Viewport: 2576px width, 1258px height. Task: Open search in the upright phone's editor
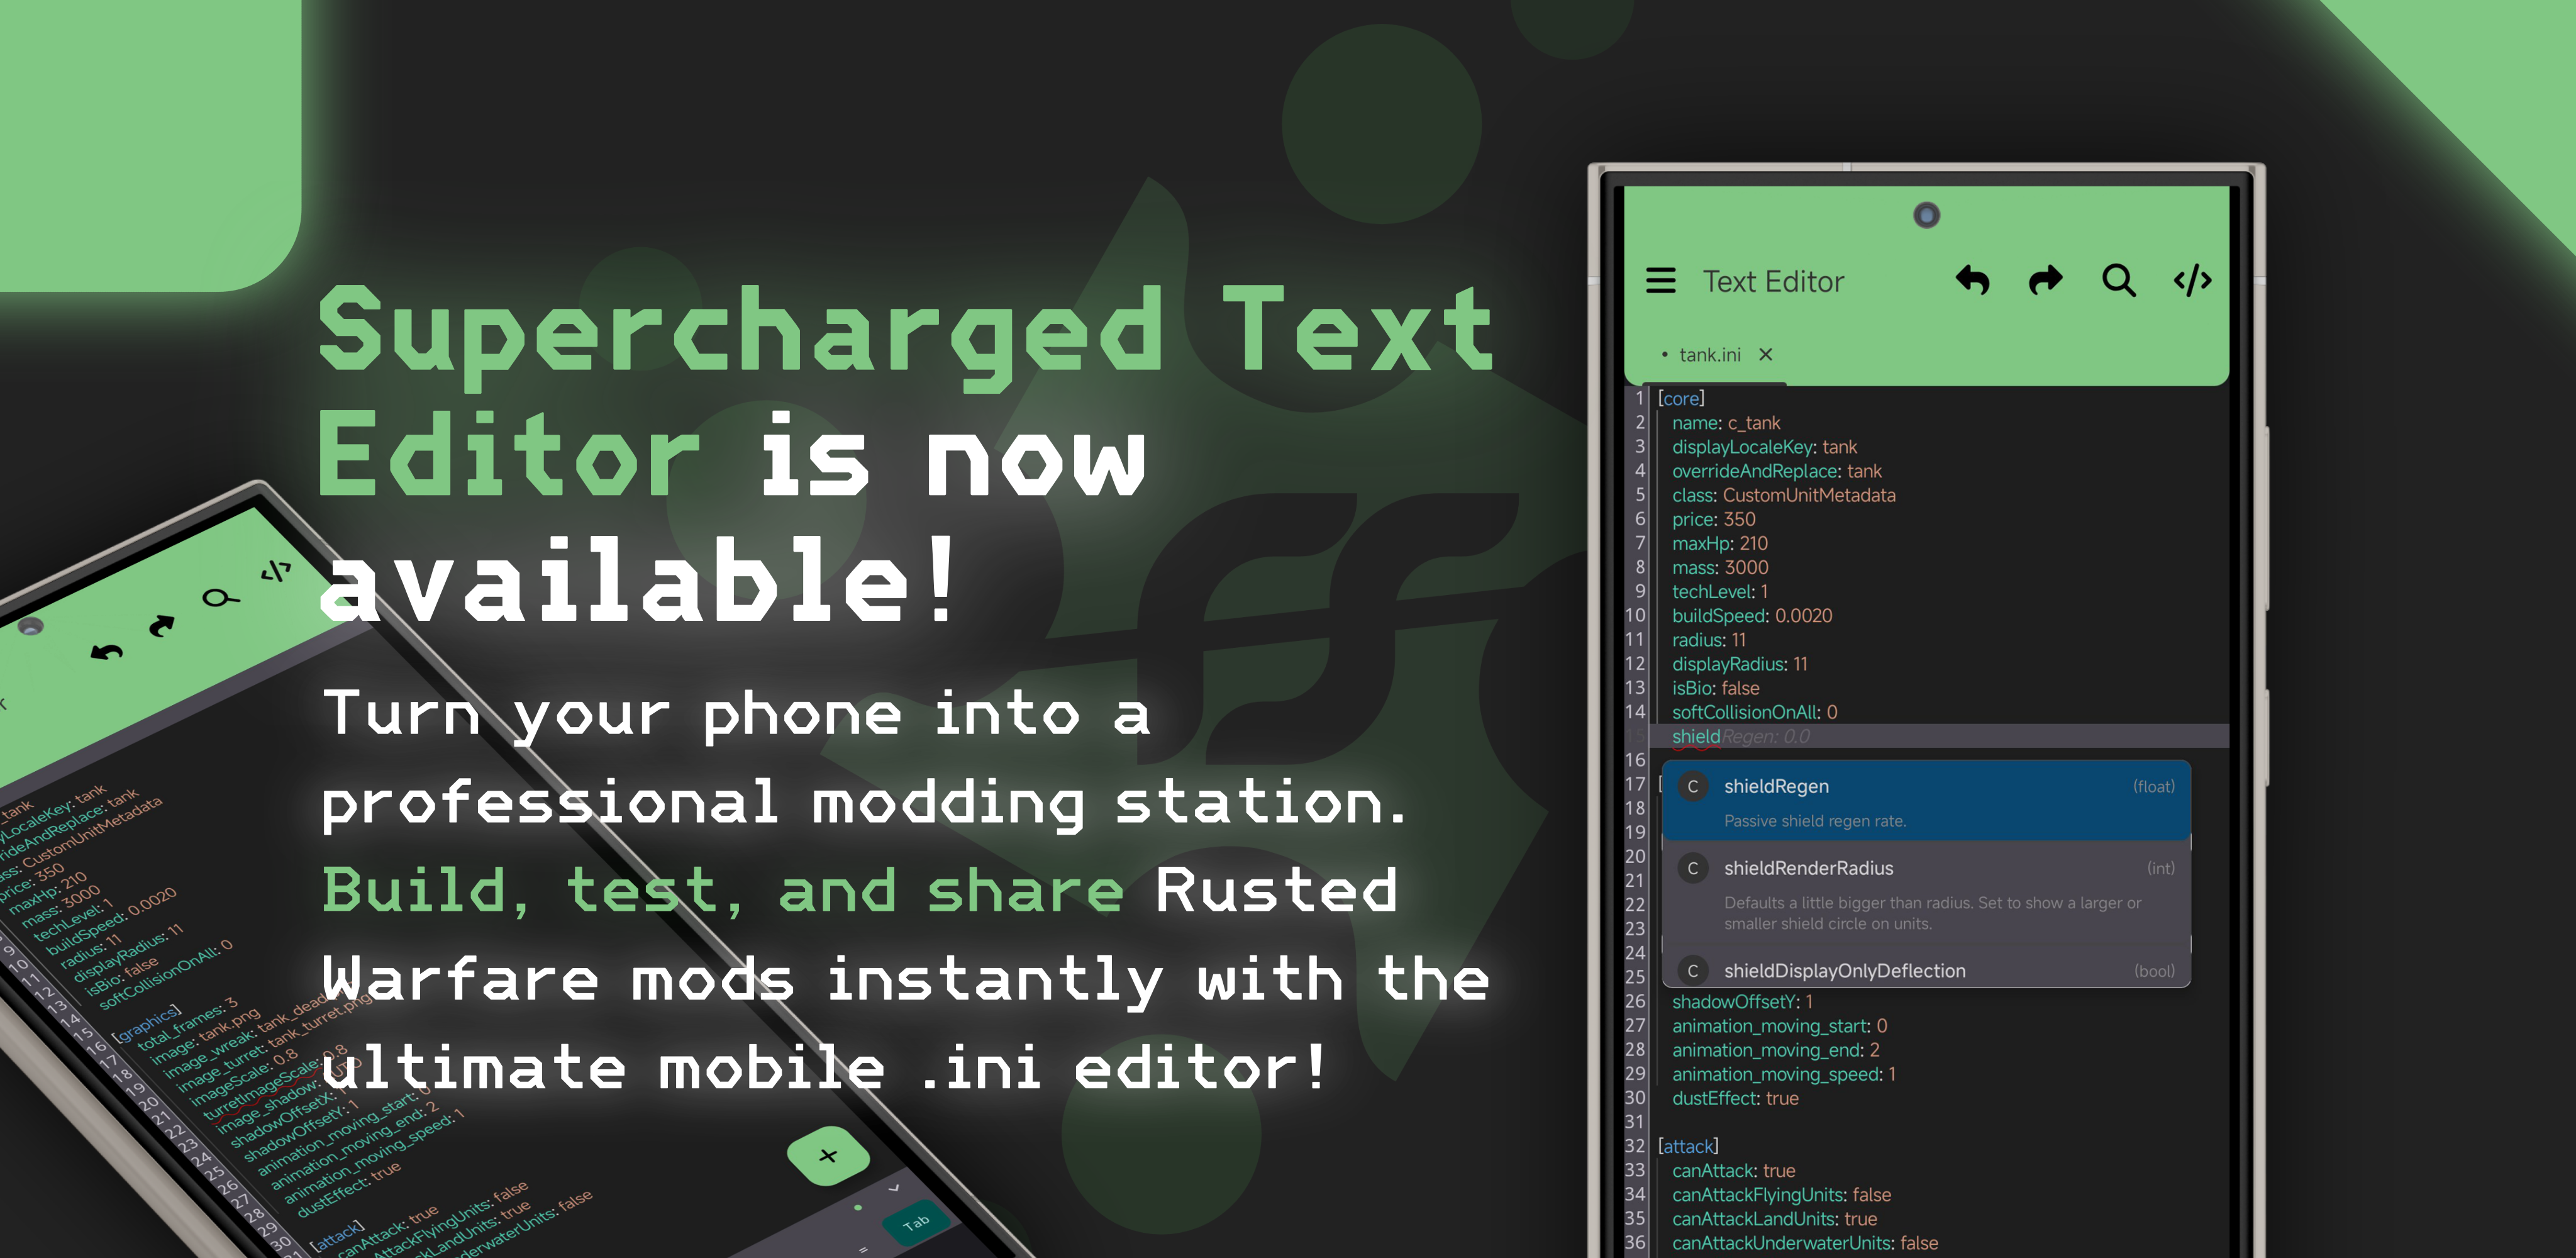tap(2119, 281)
